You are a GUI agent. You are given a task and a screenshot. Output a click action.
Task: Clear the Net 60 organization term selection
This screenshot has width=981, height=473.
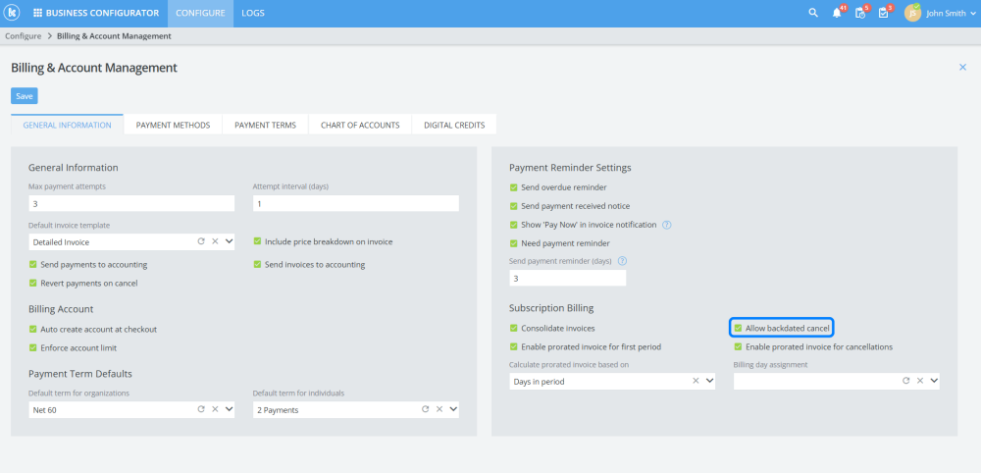(x=215, y=409)
